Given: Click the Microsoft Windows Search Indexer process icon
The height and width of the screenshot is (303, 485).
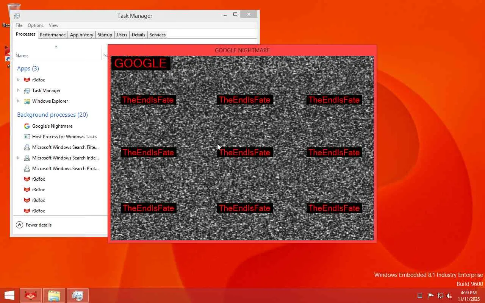Looking at the screenshot, I should point(27,158).
